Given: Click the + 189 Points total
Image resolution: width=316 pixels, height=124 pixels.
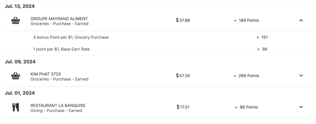Looking at the screenshot, I should [x=246, y=21].
